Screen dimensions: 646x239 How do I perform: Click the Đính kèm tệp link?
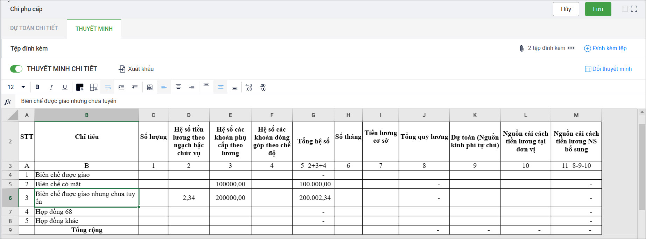pyautogui.click(x=605, y=48)
